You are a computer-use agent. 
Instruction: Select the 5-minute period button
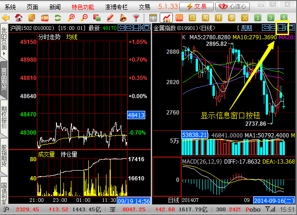click(283, 18)
